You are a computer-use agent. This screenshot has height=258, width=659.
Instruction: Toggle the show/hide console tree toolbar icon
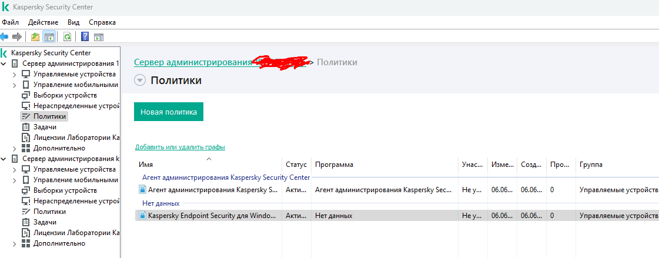[x=49, y=37]
